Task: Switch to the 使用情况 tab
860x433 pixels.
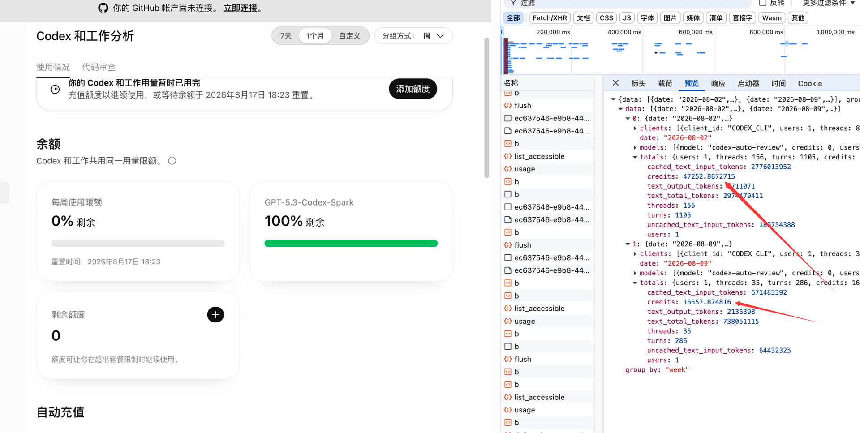Action: click(53, 67)
